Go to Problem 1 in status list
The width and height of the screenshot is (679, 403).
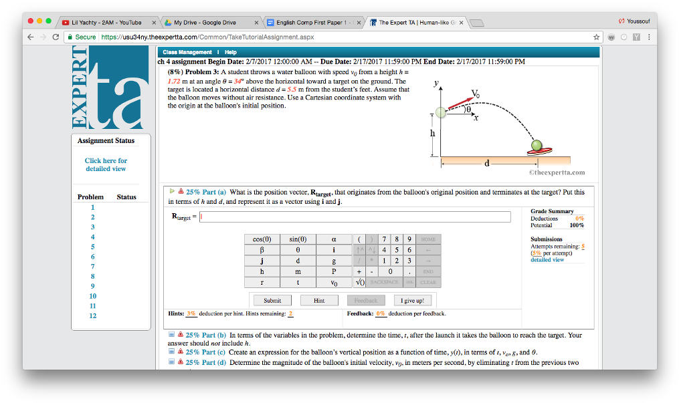(93, 208)
